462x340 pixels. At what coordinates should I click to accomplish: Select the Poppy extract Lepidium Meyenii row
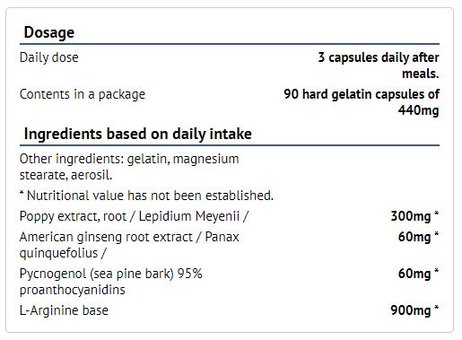(x=230, y=216)
